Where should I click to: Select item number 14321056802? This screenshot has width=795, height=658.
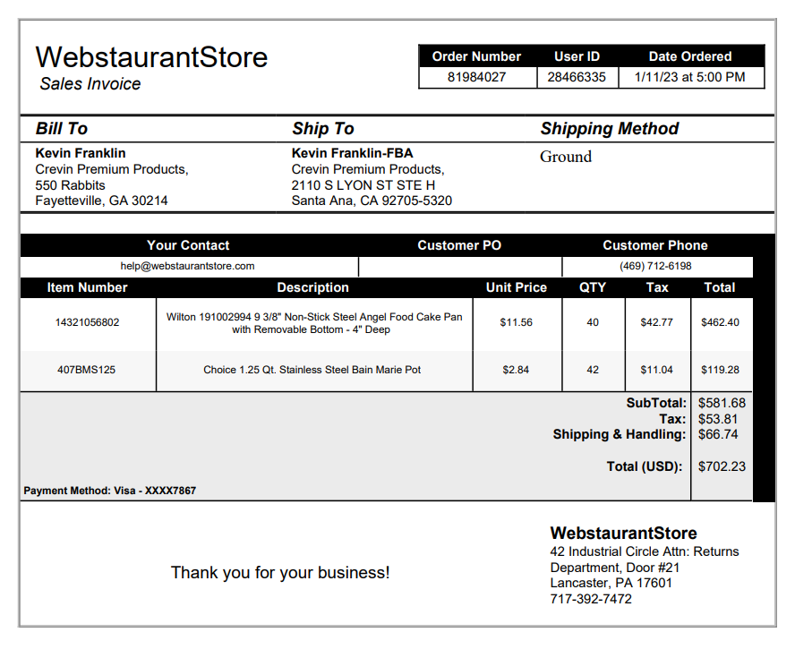tap(87, 322)
